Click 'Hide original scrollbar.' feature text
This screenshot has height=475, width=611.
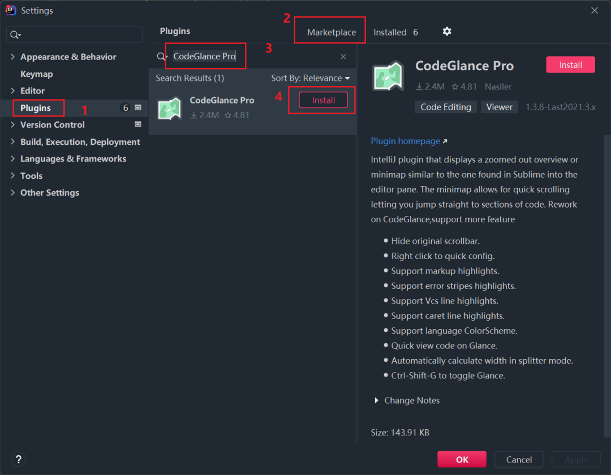pyautogui.click(x=435, y=241)
